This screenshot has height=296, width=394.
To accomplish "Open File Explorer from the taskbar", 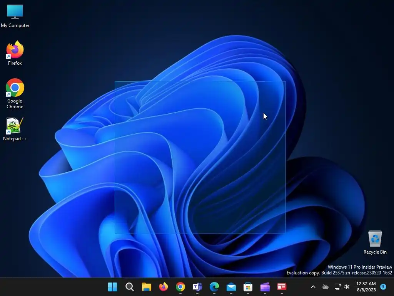I will pyautogui.click(x=147, y=287).
